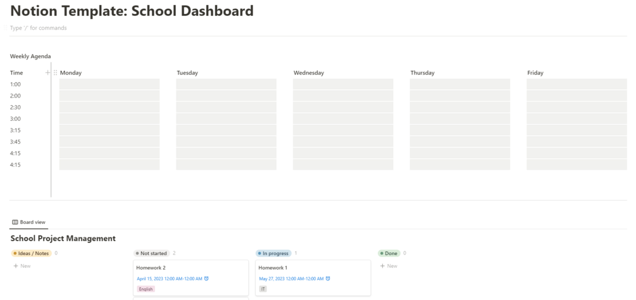Open the Not started group header
636x300 pixels.
tap(152, 253)
